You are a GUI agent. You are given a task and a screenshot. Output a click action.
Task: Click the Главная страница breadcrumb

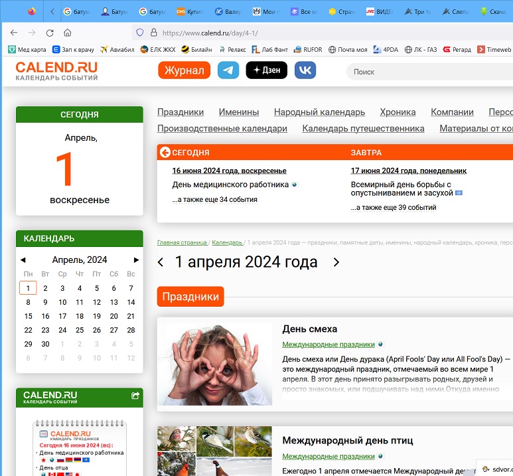coord(182,242)
